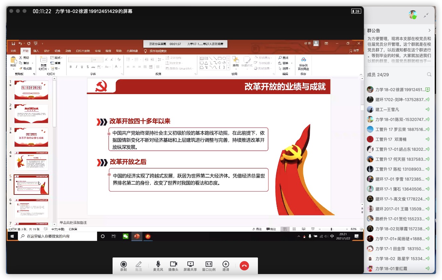Open the Arrange (排列) dropdown
This screenshot has width=442, height=280.
[x=235, y=62]
